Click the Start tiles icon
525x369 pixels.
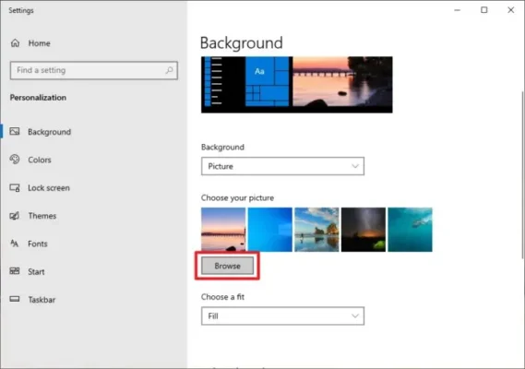(x=15, y=271)
